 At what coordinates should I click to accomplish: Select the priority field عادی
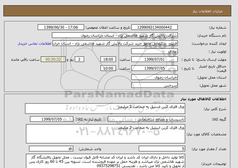coord(154,51)
